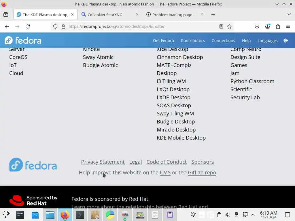Open the tracking protection shield icon
The height and width of the screenshot is (221, 295).
click(x=55, y=26)
